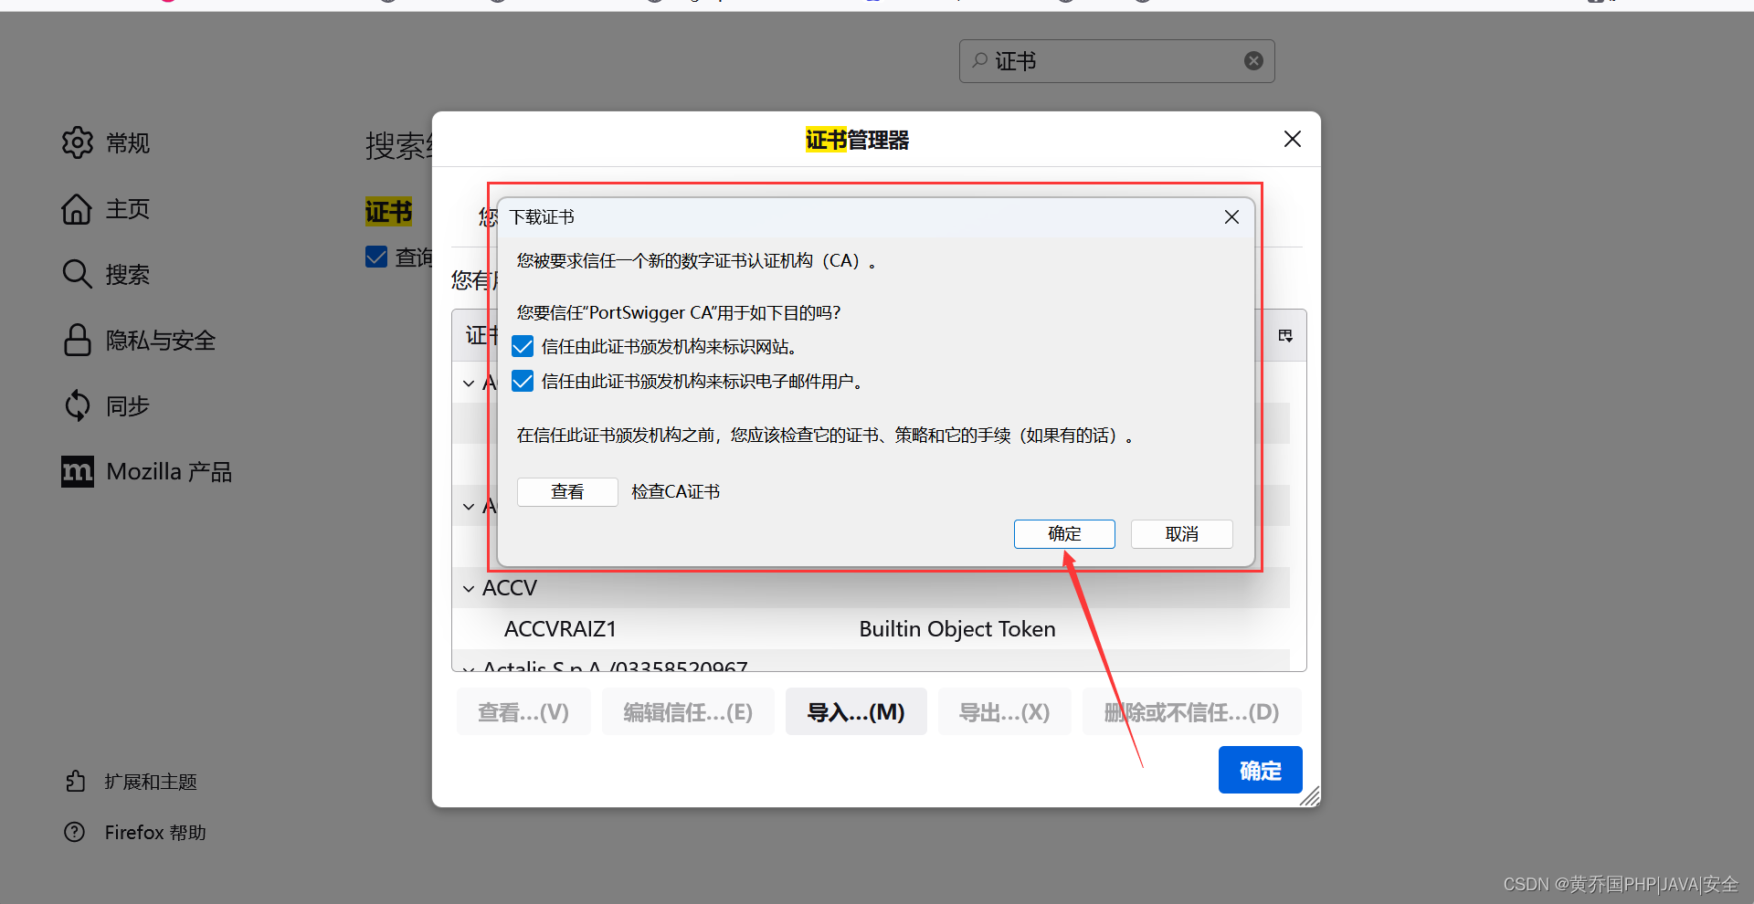Click the column picker icon in the certificate list header

(1285, 336)
